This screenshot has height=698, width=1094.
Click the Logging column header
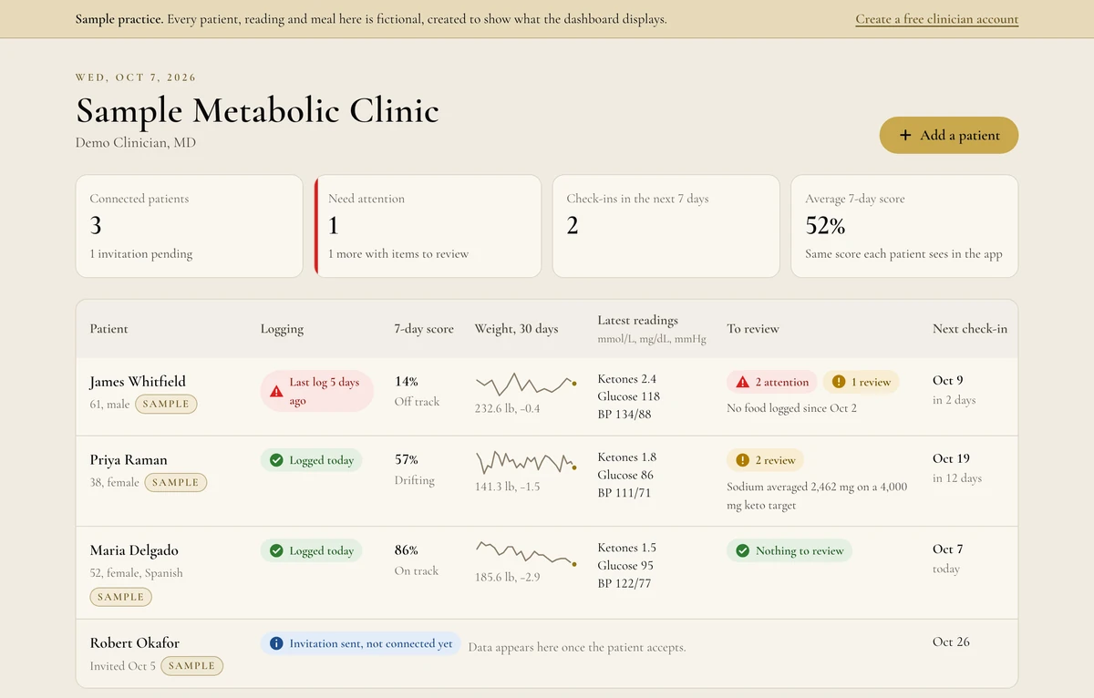tap(282, 329)
